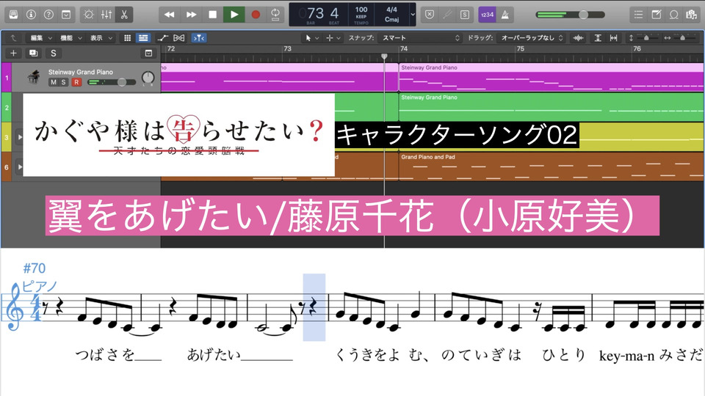This screenshot has height=396, width=705.
Task: Click 4/4 time signature display
Action: 391,10
